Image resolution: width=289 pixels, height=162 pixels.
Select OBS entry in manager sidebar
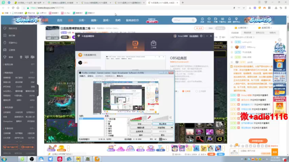tap(88, 63)
